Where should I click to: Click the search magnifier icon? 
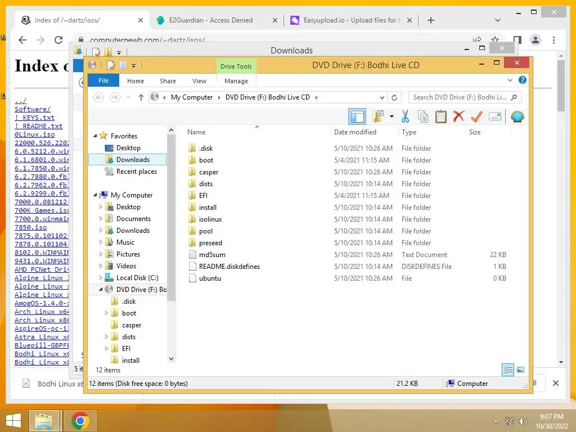(x=514, y=97)
